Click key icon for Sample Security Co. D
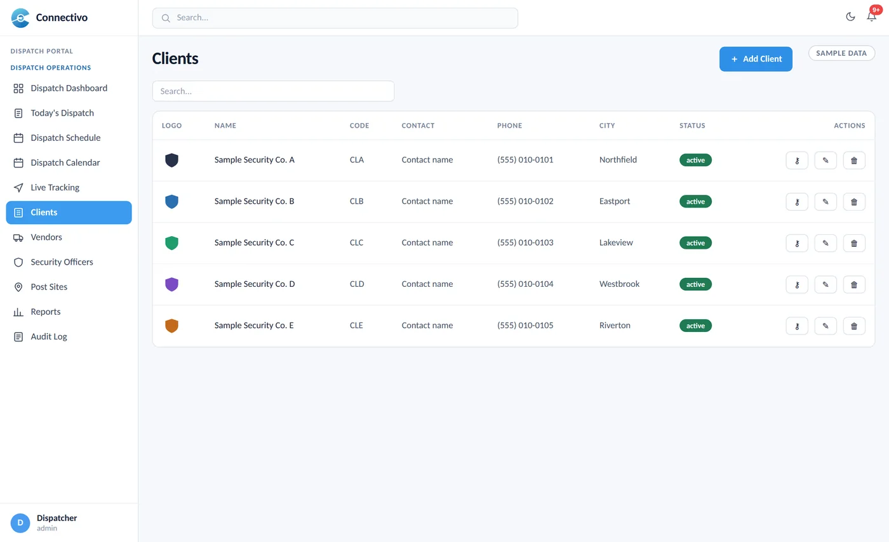The image size is (889, 542). point(797,284)
